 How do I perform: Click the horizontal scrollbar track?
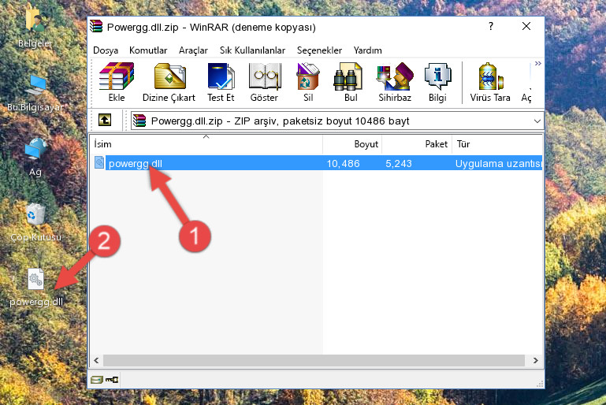point(314,360)
